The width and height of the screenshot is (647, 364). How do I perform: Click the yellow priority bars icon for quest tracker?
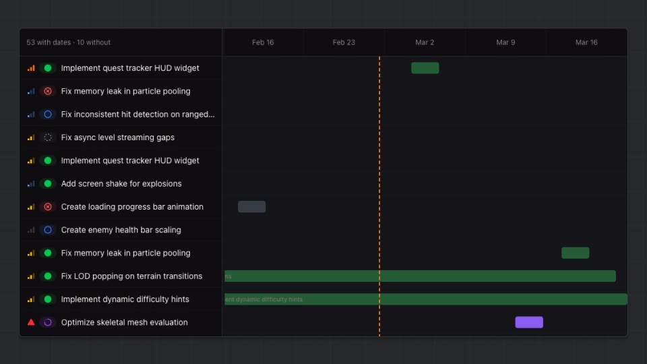pyautogui.click(x=31, y=160)
